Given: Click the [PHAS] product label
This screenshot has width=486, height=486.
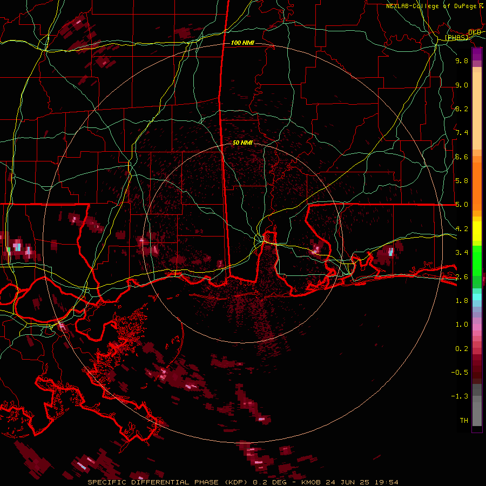Looking at the screenshot, I should coord(457,38).
